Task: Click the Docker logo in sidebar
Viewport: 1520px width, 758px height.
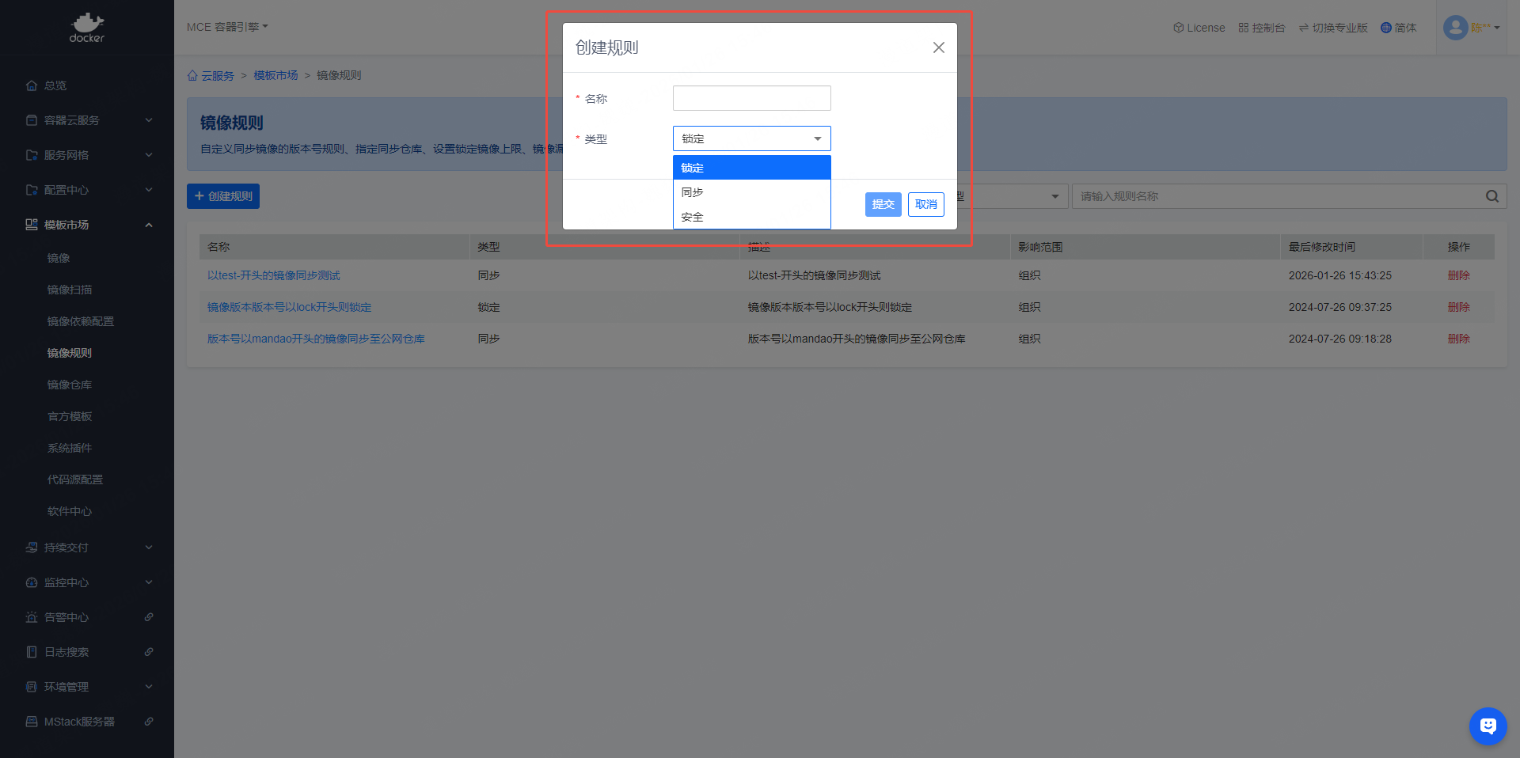Action: coord(86,28)
